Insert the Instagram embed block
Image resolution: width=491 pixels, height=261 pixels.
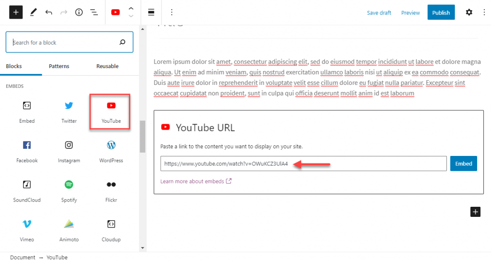[x=69, y=152]
